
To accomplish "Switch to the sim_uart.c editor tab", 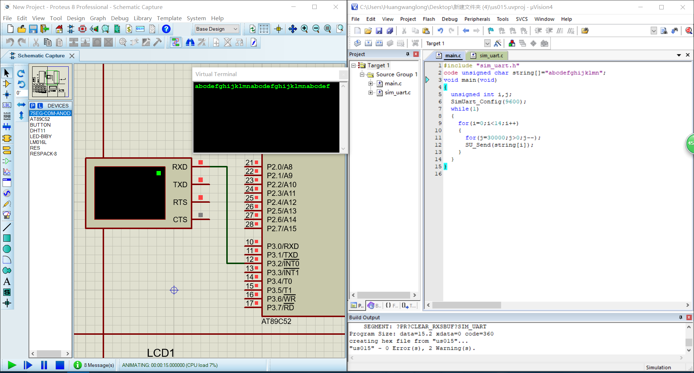I will 487,56.
